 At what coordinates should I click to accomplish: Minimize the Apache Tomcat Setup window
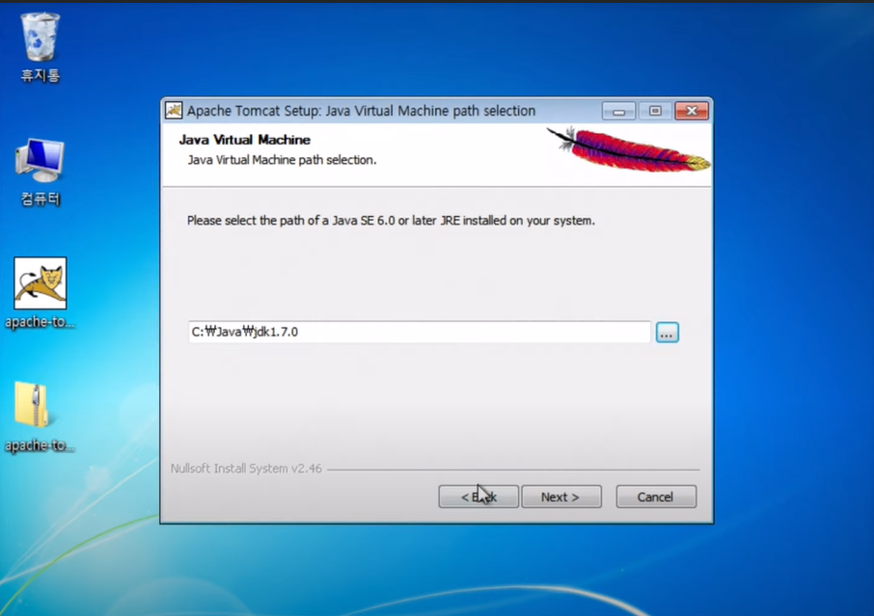point(618,111)
